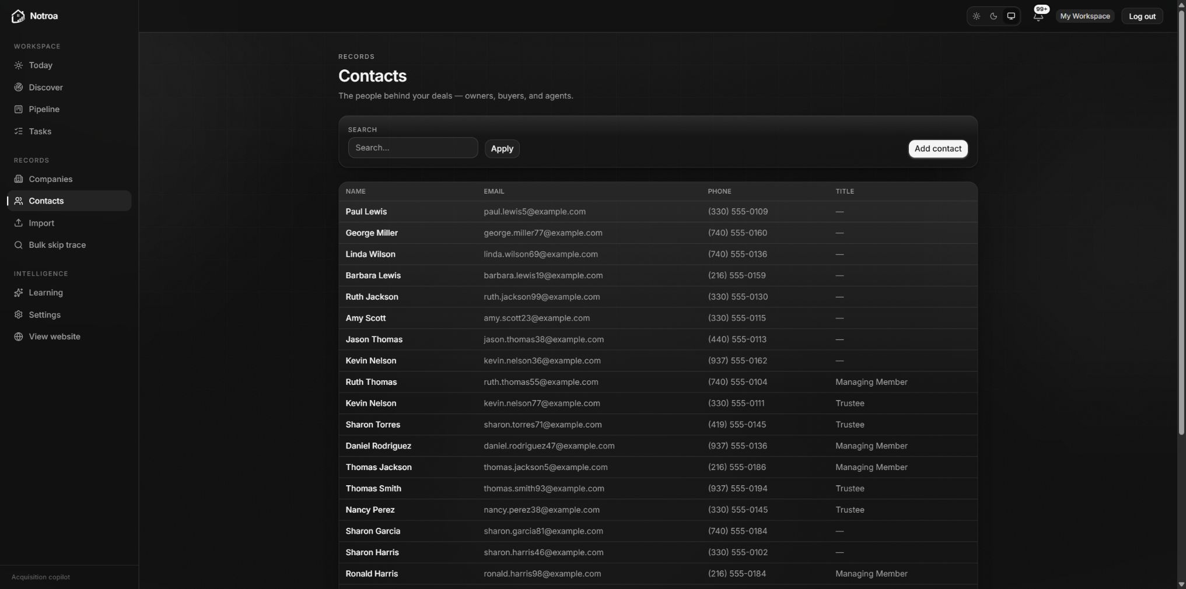Viewport: 1186px width, 589px height.
Task: Open contact Jason Thomas
Action: pyautogui.click(x=374, y=339)
